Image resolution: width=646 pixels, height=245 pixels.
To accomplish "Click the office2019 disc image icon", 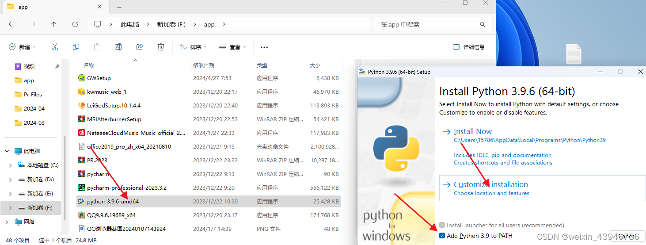I will click(81, 146).
